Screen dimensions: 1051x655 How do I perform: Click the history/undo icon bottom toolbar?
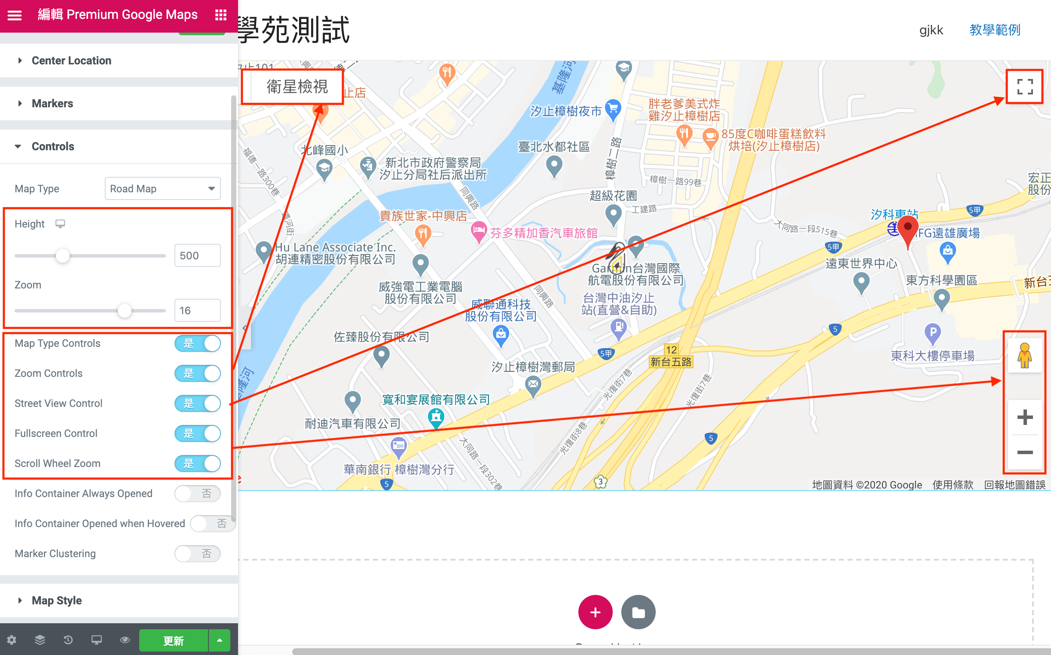[69, 641]
